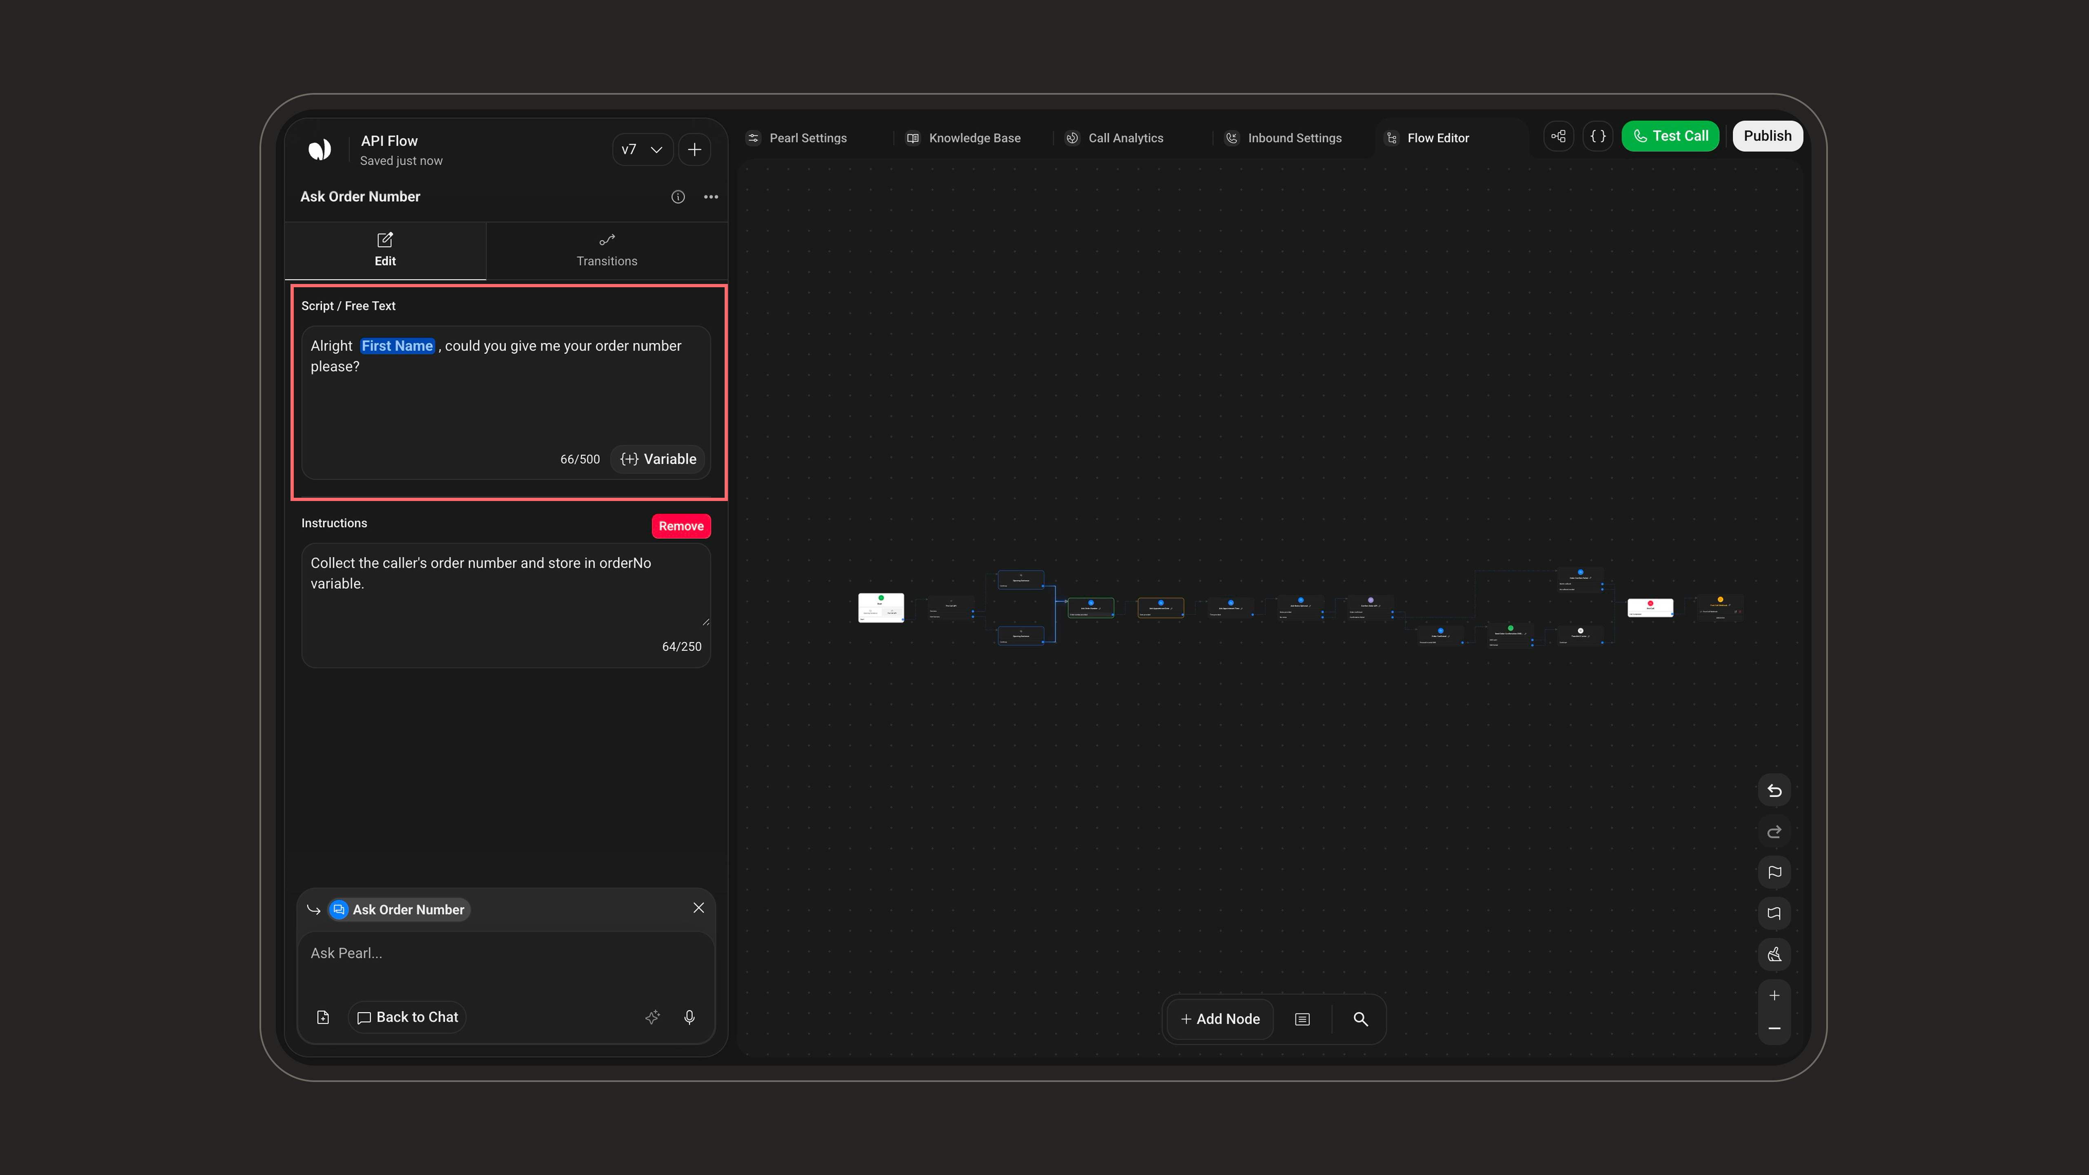Click Back to Chat button
2089x1175 pixels.
coord(408,1018)
